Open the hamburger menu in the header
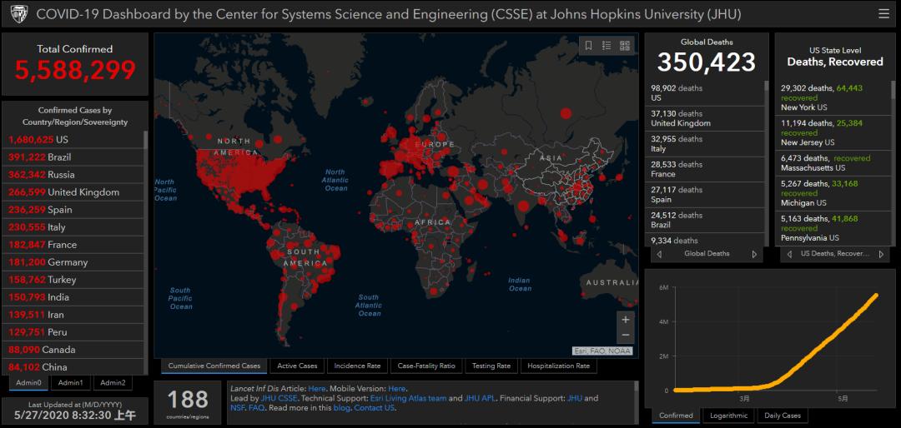 coord(883,13)
